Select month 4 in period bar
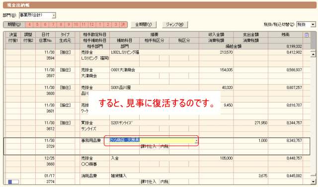 29,24
